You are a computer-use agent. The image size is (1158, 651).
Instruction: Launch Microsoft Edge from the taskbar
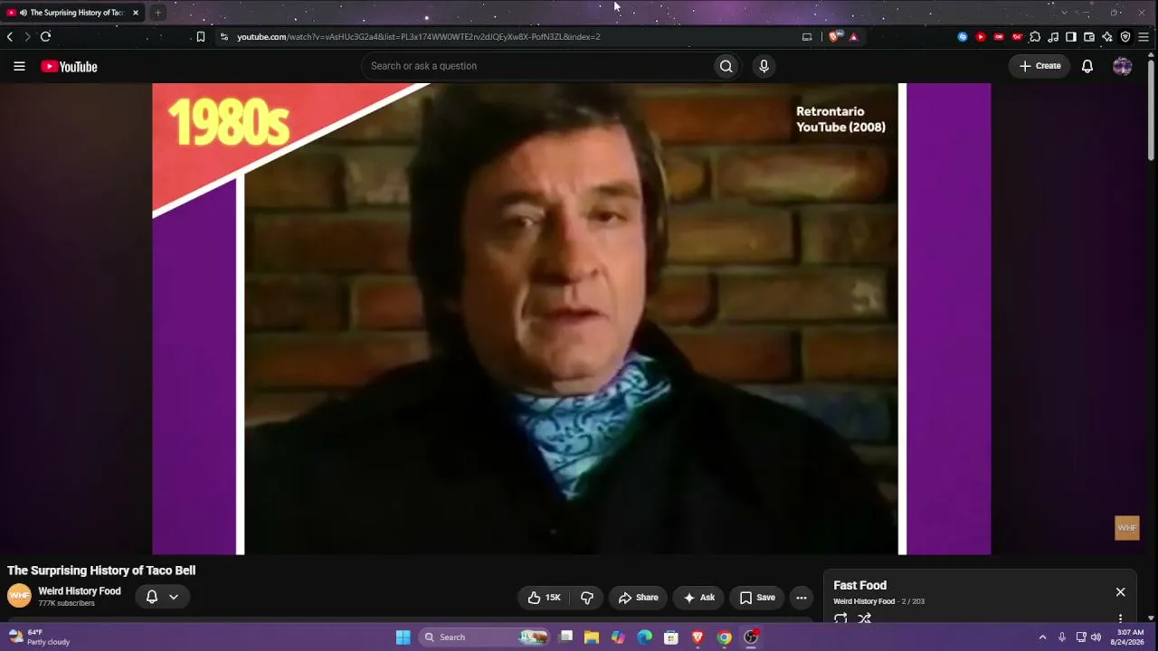[x=644, y=637]
